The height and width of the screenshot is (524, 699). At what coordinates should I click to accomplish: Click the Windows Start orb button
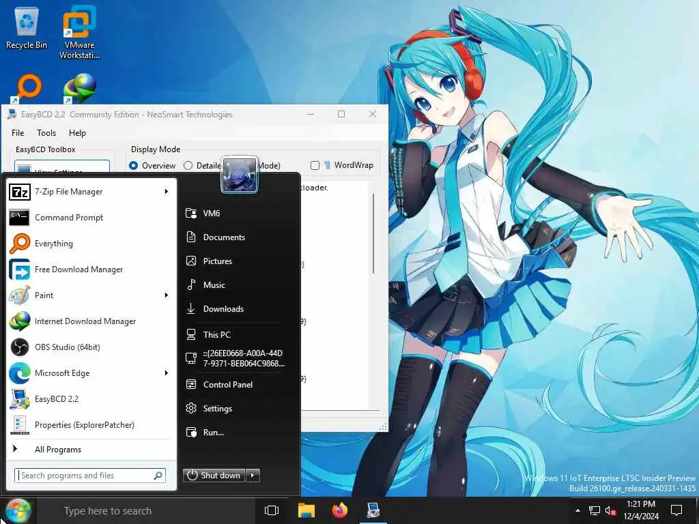point(18,510)
